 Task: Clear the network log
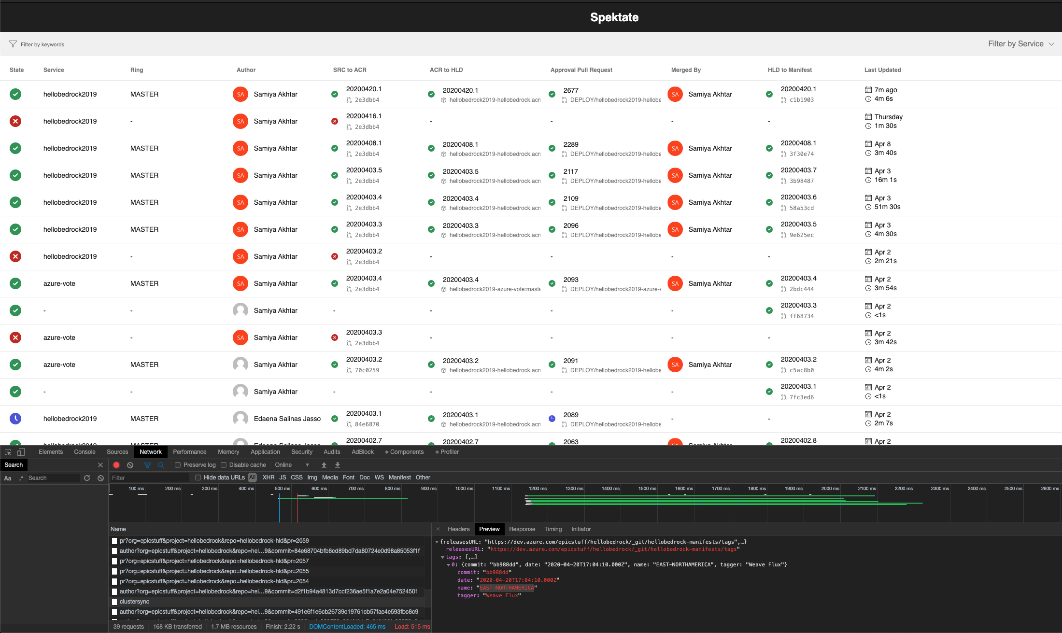(x=130, y=465)
